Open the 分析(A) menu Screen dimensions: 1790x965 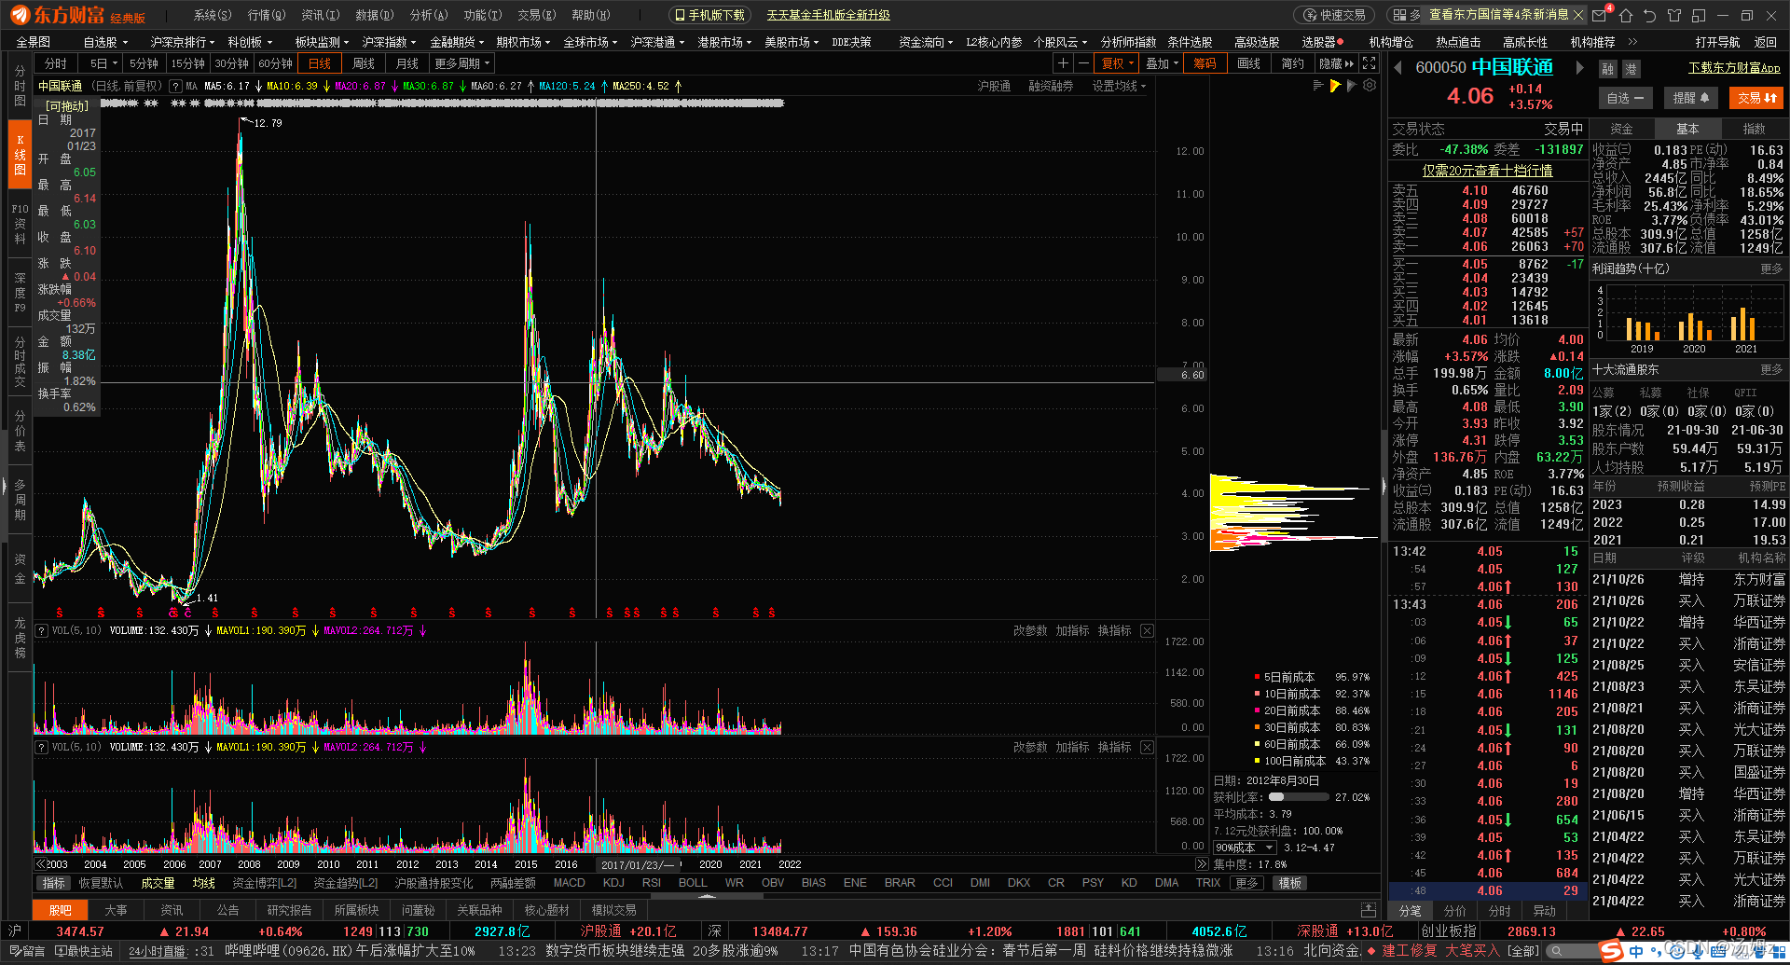[429, 15]
